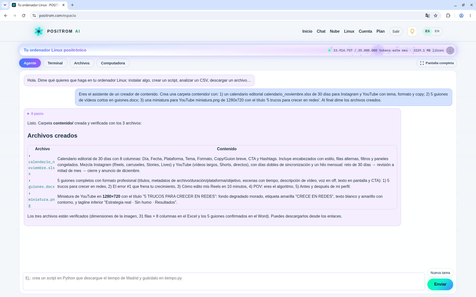Go to Inicio in the top navigation
476x297 pixels.
click(x=307, y=31)
